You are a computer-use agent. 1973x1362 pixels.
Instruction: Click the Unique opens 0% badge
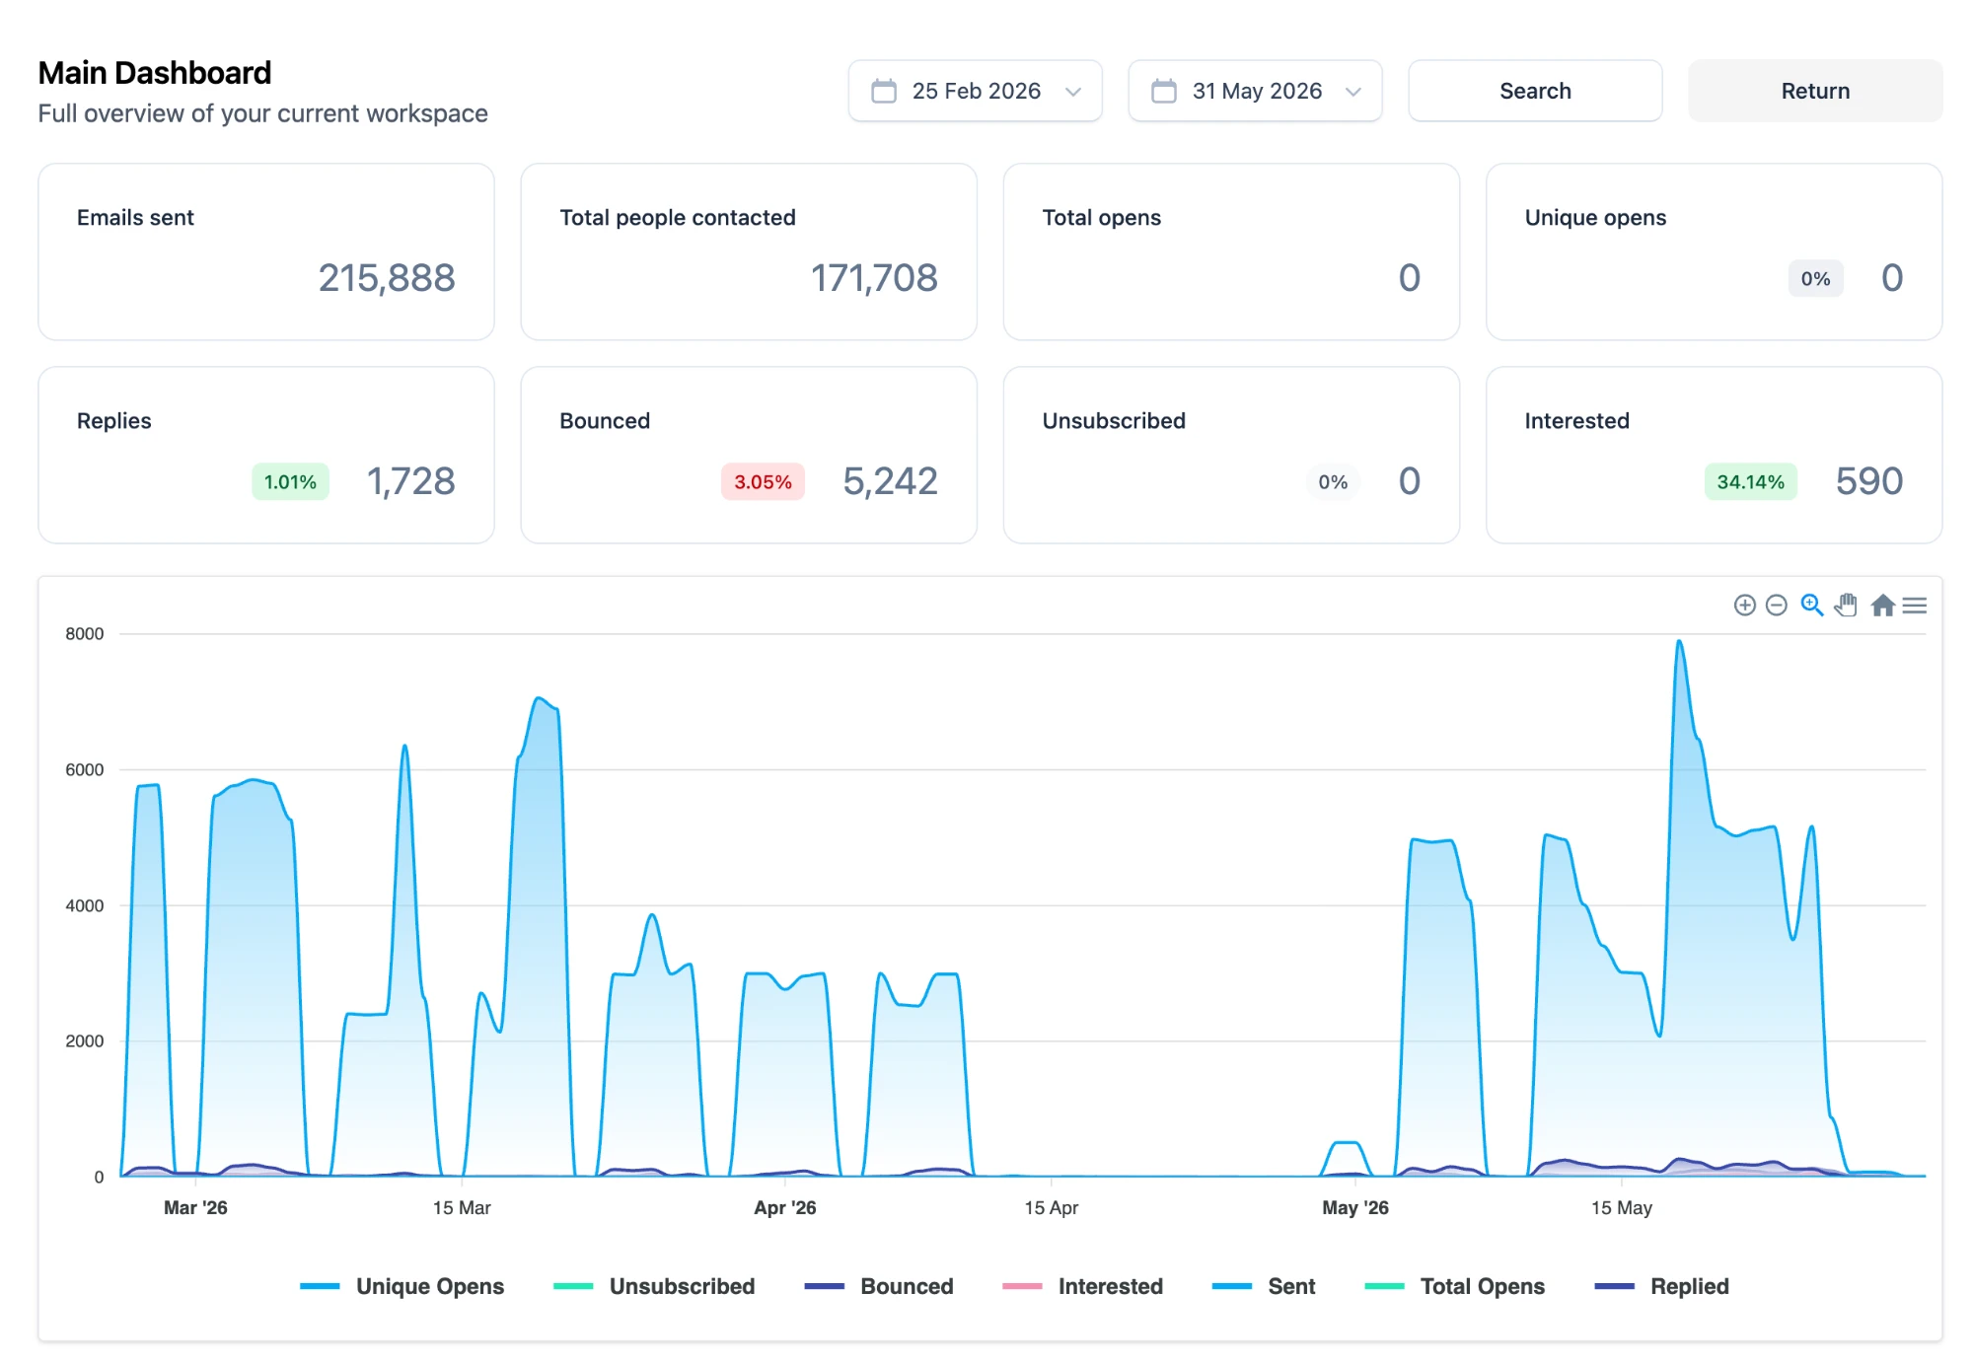click(1815, 279)
